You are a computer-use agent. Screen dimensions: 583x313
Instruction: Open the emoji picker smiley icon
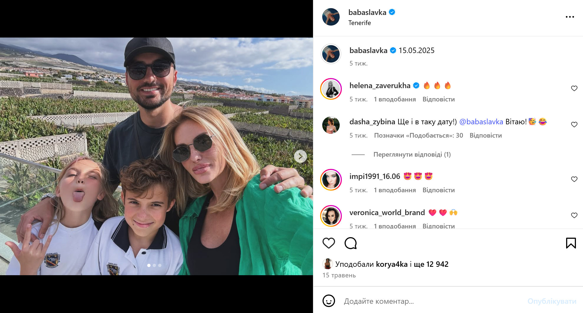coord(329,301)
